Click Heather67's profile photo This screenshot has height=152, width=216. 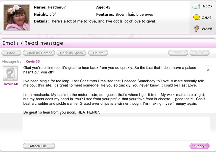pos(17,17)
